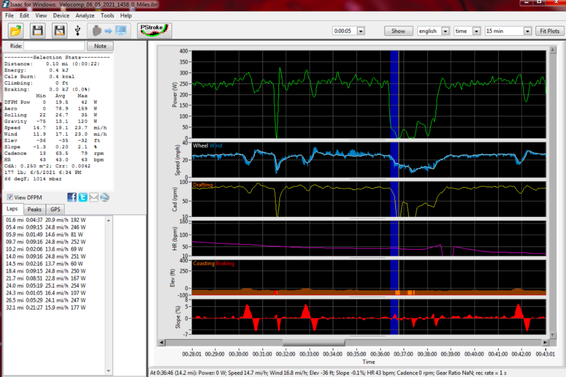
Task: Click the USB device connection icon
Action: click(x=77, y=31)
